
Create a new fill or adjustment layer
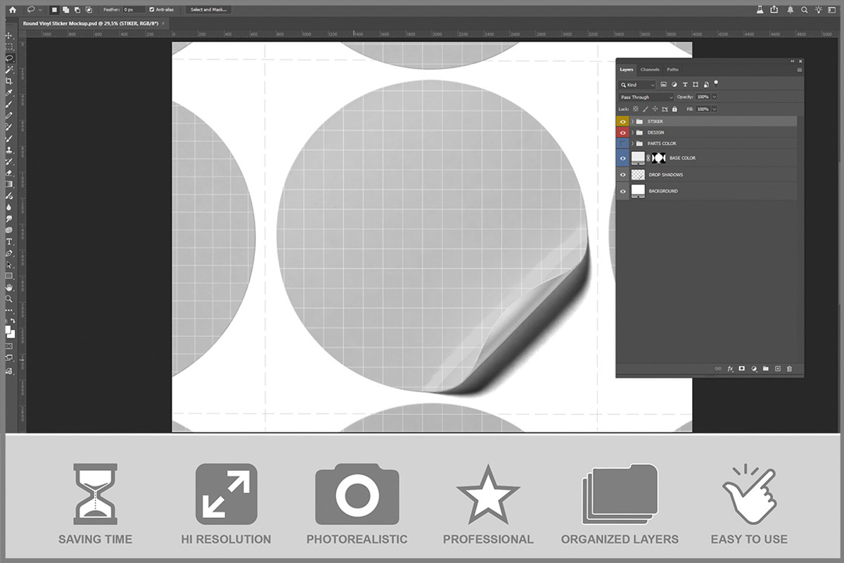(x=754, y=368)
